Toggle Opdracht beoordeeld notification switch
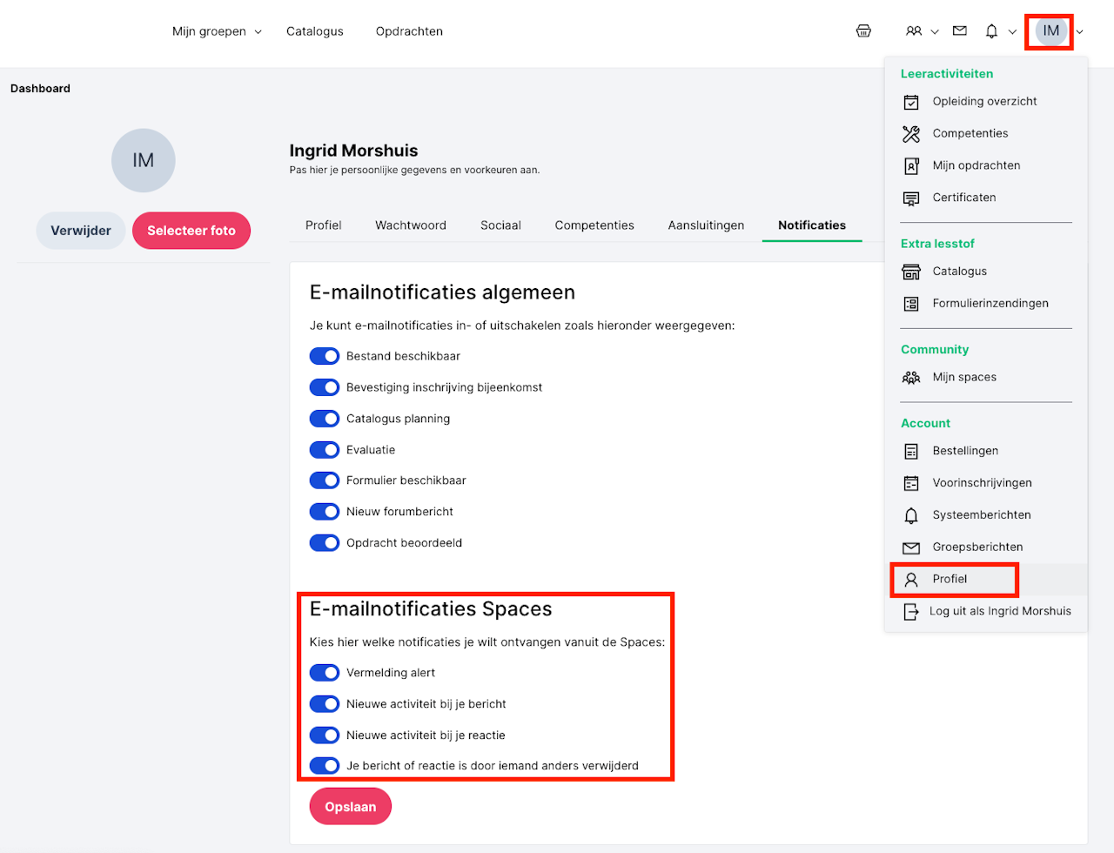The height and width of the screenshot is (853, 1114). click(325, 543)
